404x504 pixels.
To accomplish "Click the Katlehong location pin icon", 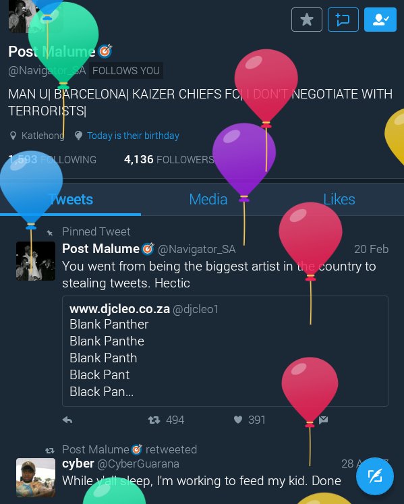I will click(13, 136).
